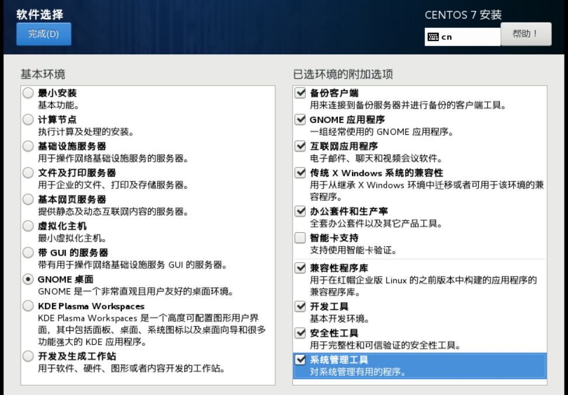Select the 最小安装 radio button

(x=28, y=93)
